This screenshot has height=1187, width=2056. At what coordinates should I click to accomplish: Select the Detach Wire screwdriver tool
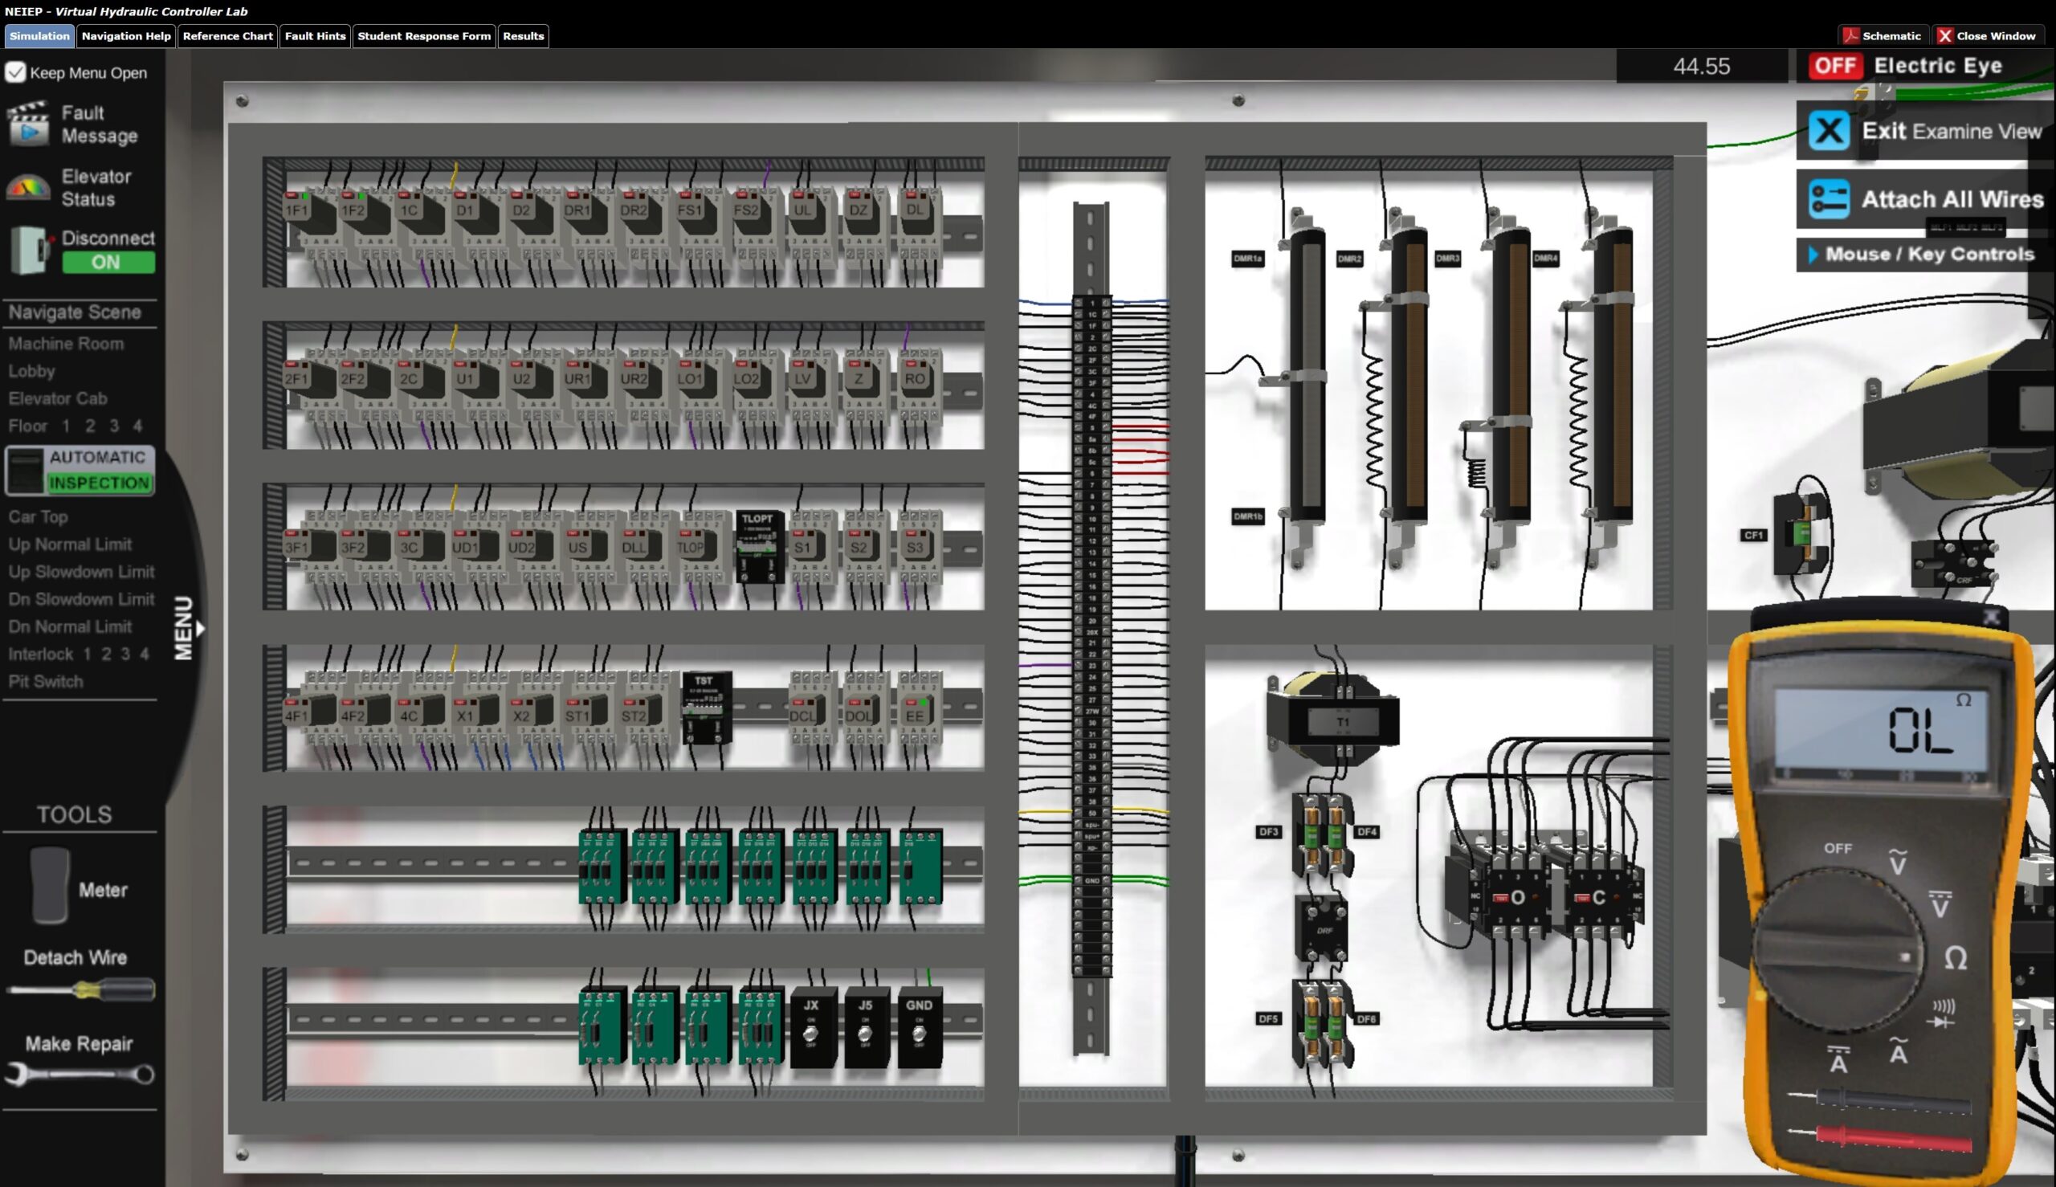[x=79, y=989]
